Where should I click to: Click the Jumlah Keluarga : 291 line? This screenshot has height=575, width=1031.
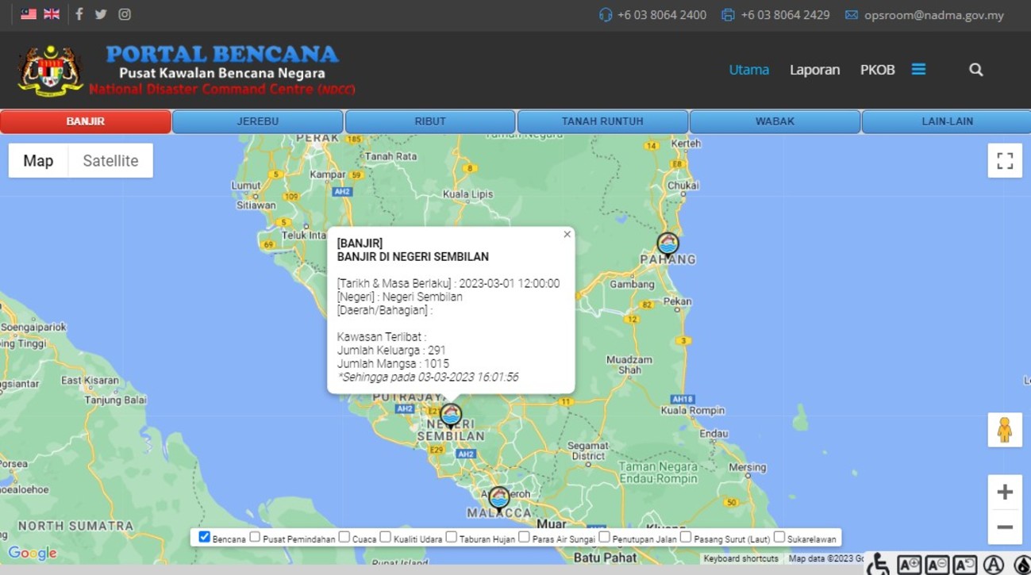pos(391,350)
